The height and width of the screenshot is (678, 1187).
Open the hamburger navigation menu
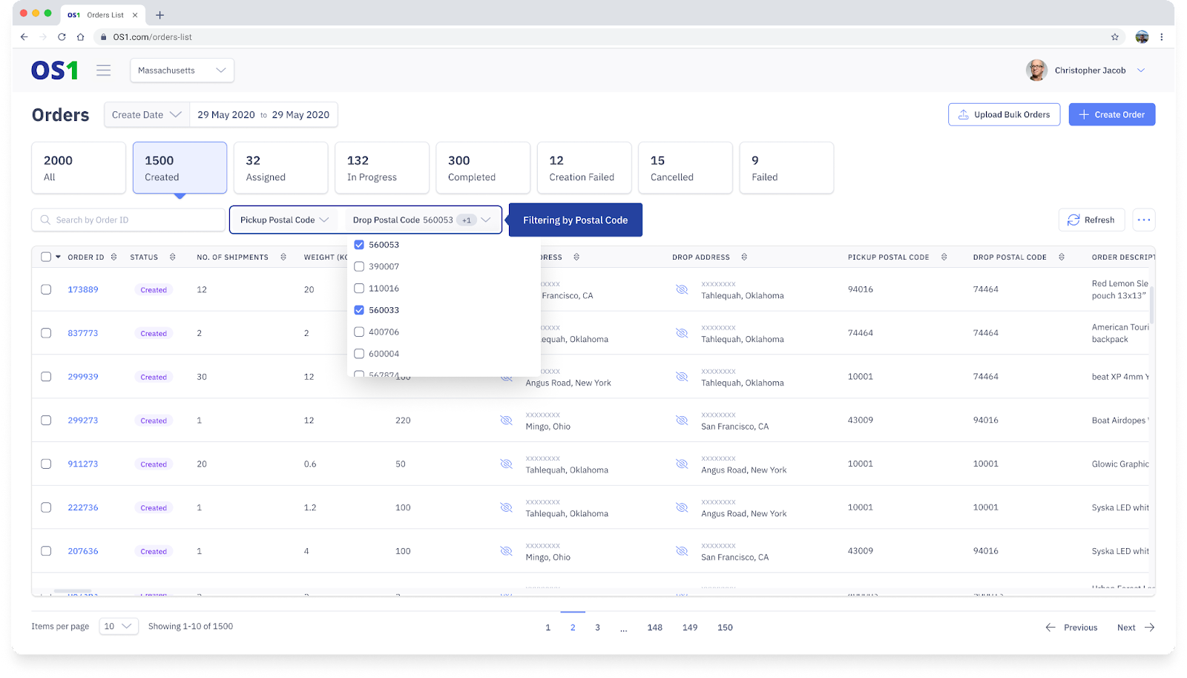103,70
